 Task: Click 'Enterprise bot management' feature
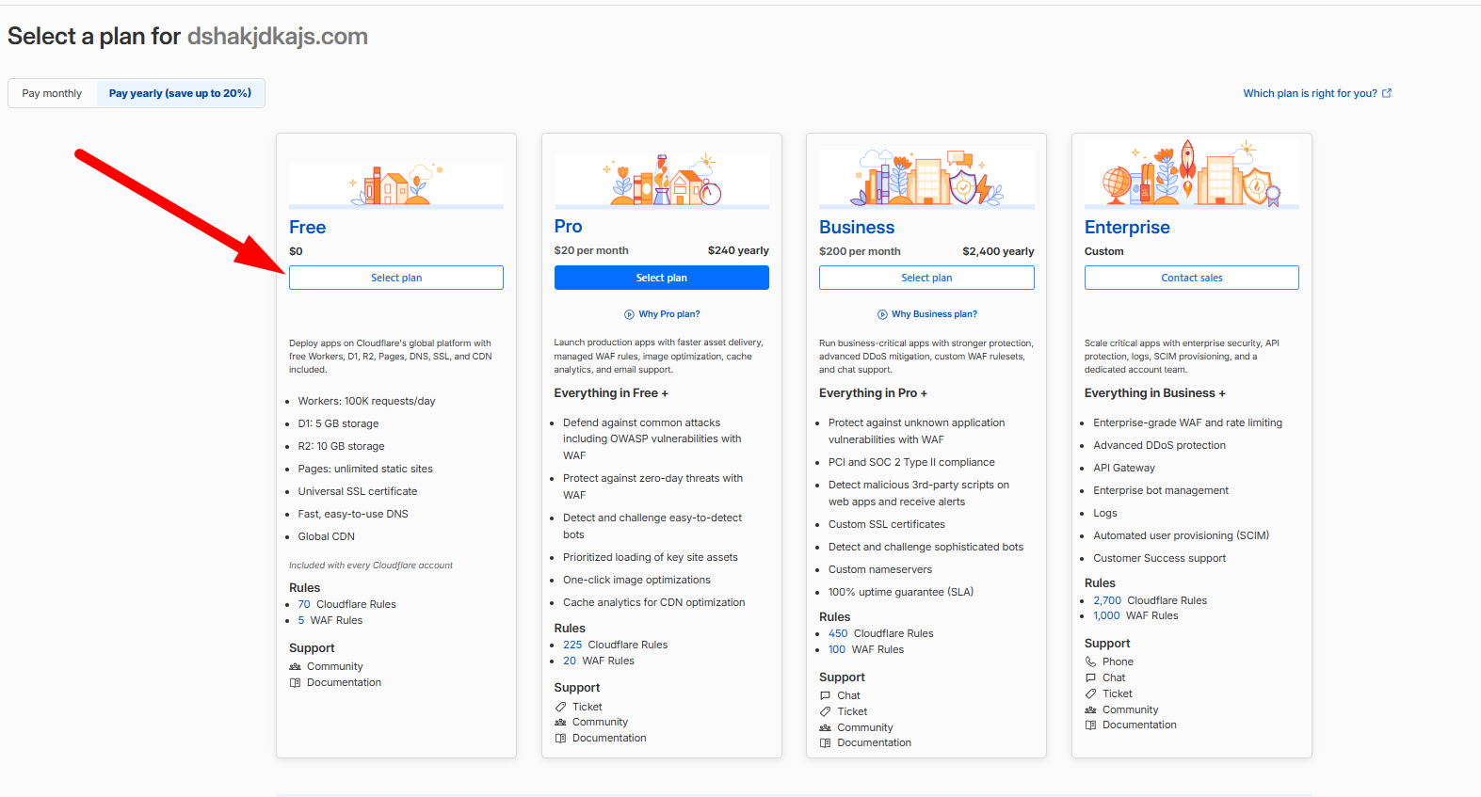[1161, 491]
